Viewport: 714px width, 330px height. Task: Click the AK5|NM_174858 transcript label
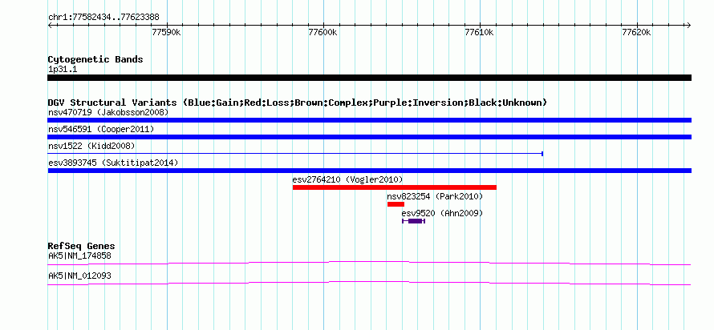79,256
